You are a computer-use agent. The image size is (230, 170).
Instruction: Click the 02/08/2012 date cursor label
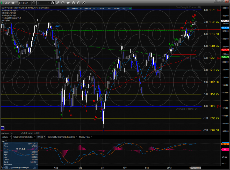[196, 168]
